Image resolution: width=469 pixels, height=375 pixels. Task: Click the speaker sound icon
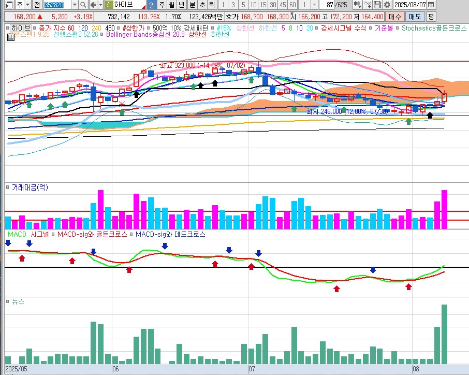point(93,5)
